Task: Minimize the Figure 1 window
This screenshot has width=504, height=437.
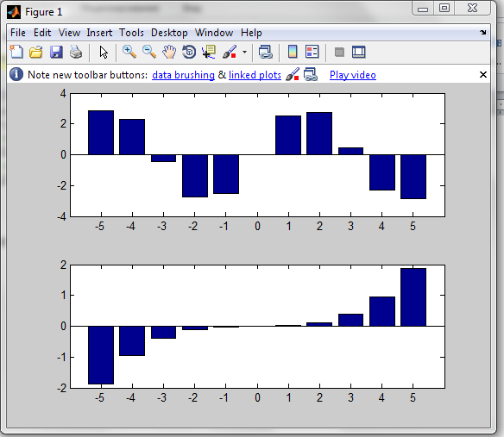Action: point(423,8)
